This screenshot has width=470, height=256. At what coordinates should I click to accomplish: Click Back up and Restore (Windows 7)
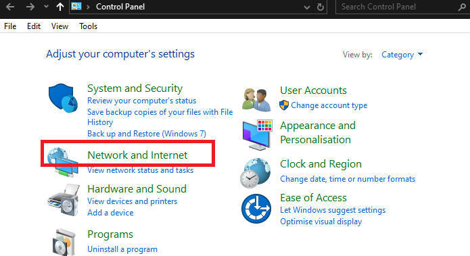click(x=147, y=134)
